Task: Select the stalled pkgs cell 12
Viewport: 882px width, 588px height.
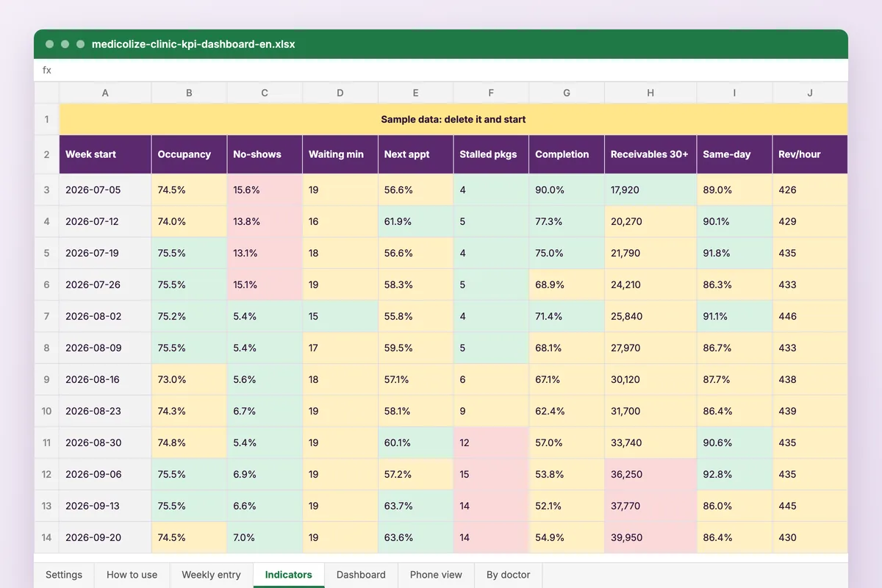Action: tap(491, 442)
